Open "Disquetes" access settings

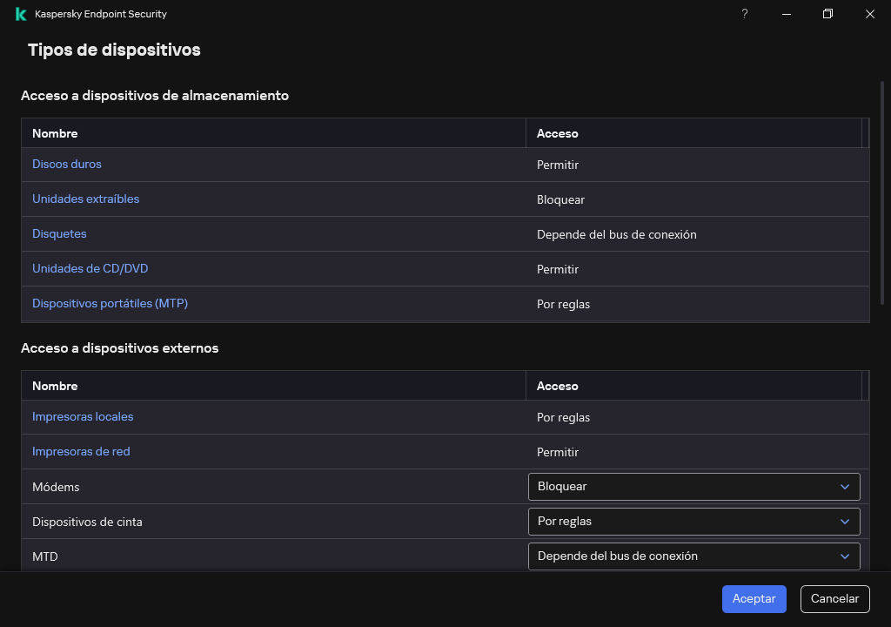(59, 233)
